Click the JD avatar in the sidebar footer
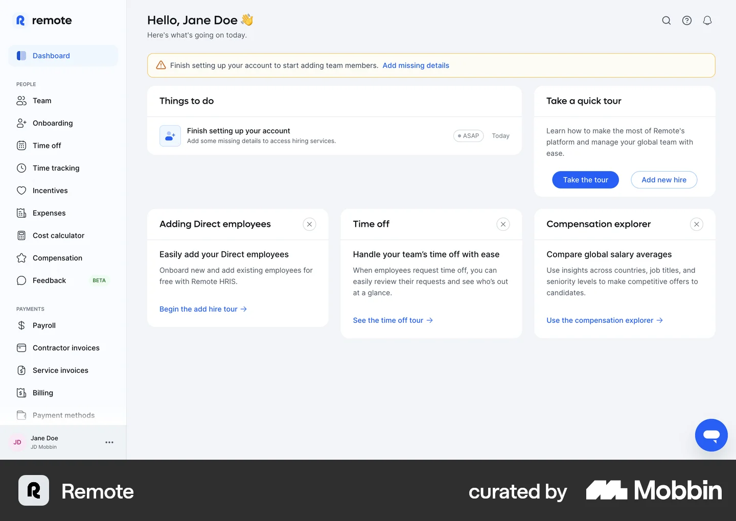Image resolution: width=736 pixels, height=521 pixels. (x=17, y=442)
